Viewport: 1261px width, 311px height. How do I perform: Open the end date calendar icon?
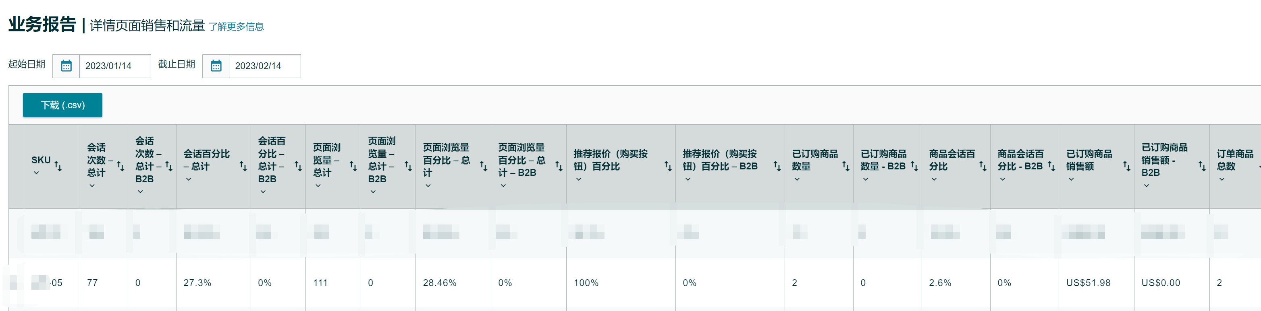click(x=216, y=66)
